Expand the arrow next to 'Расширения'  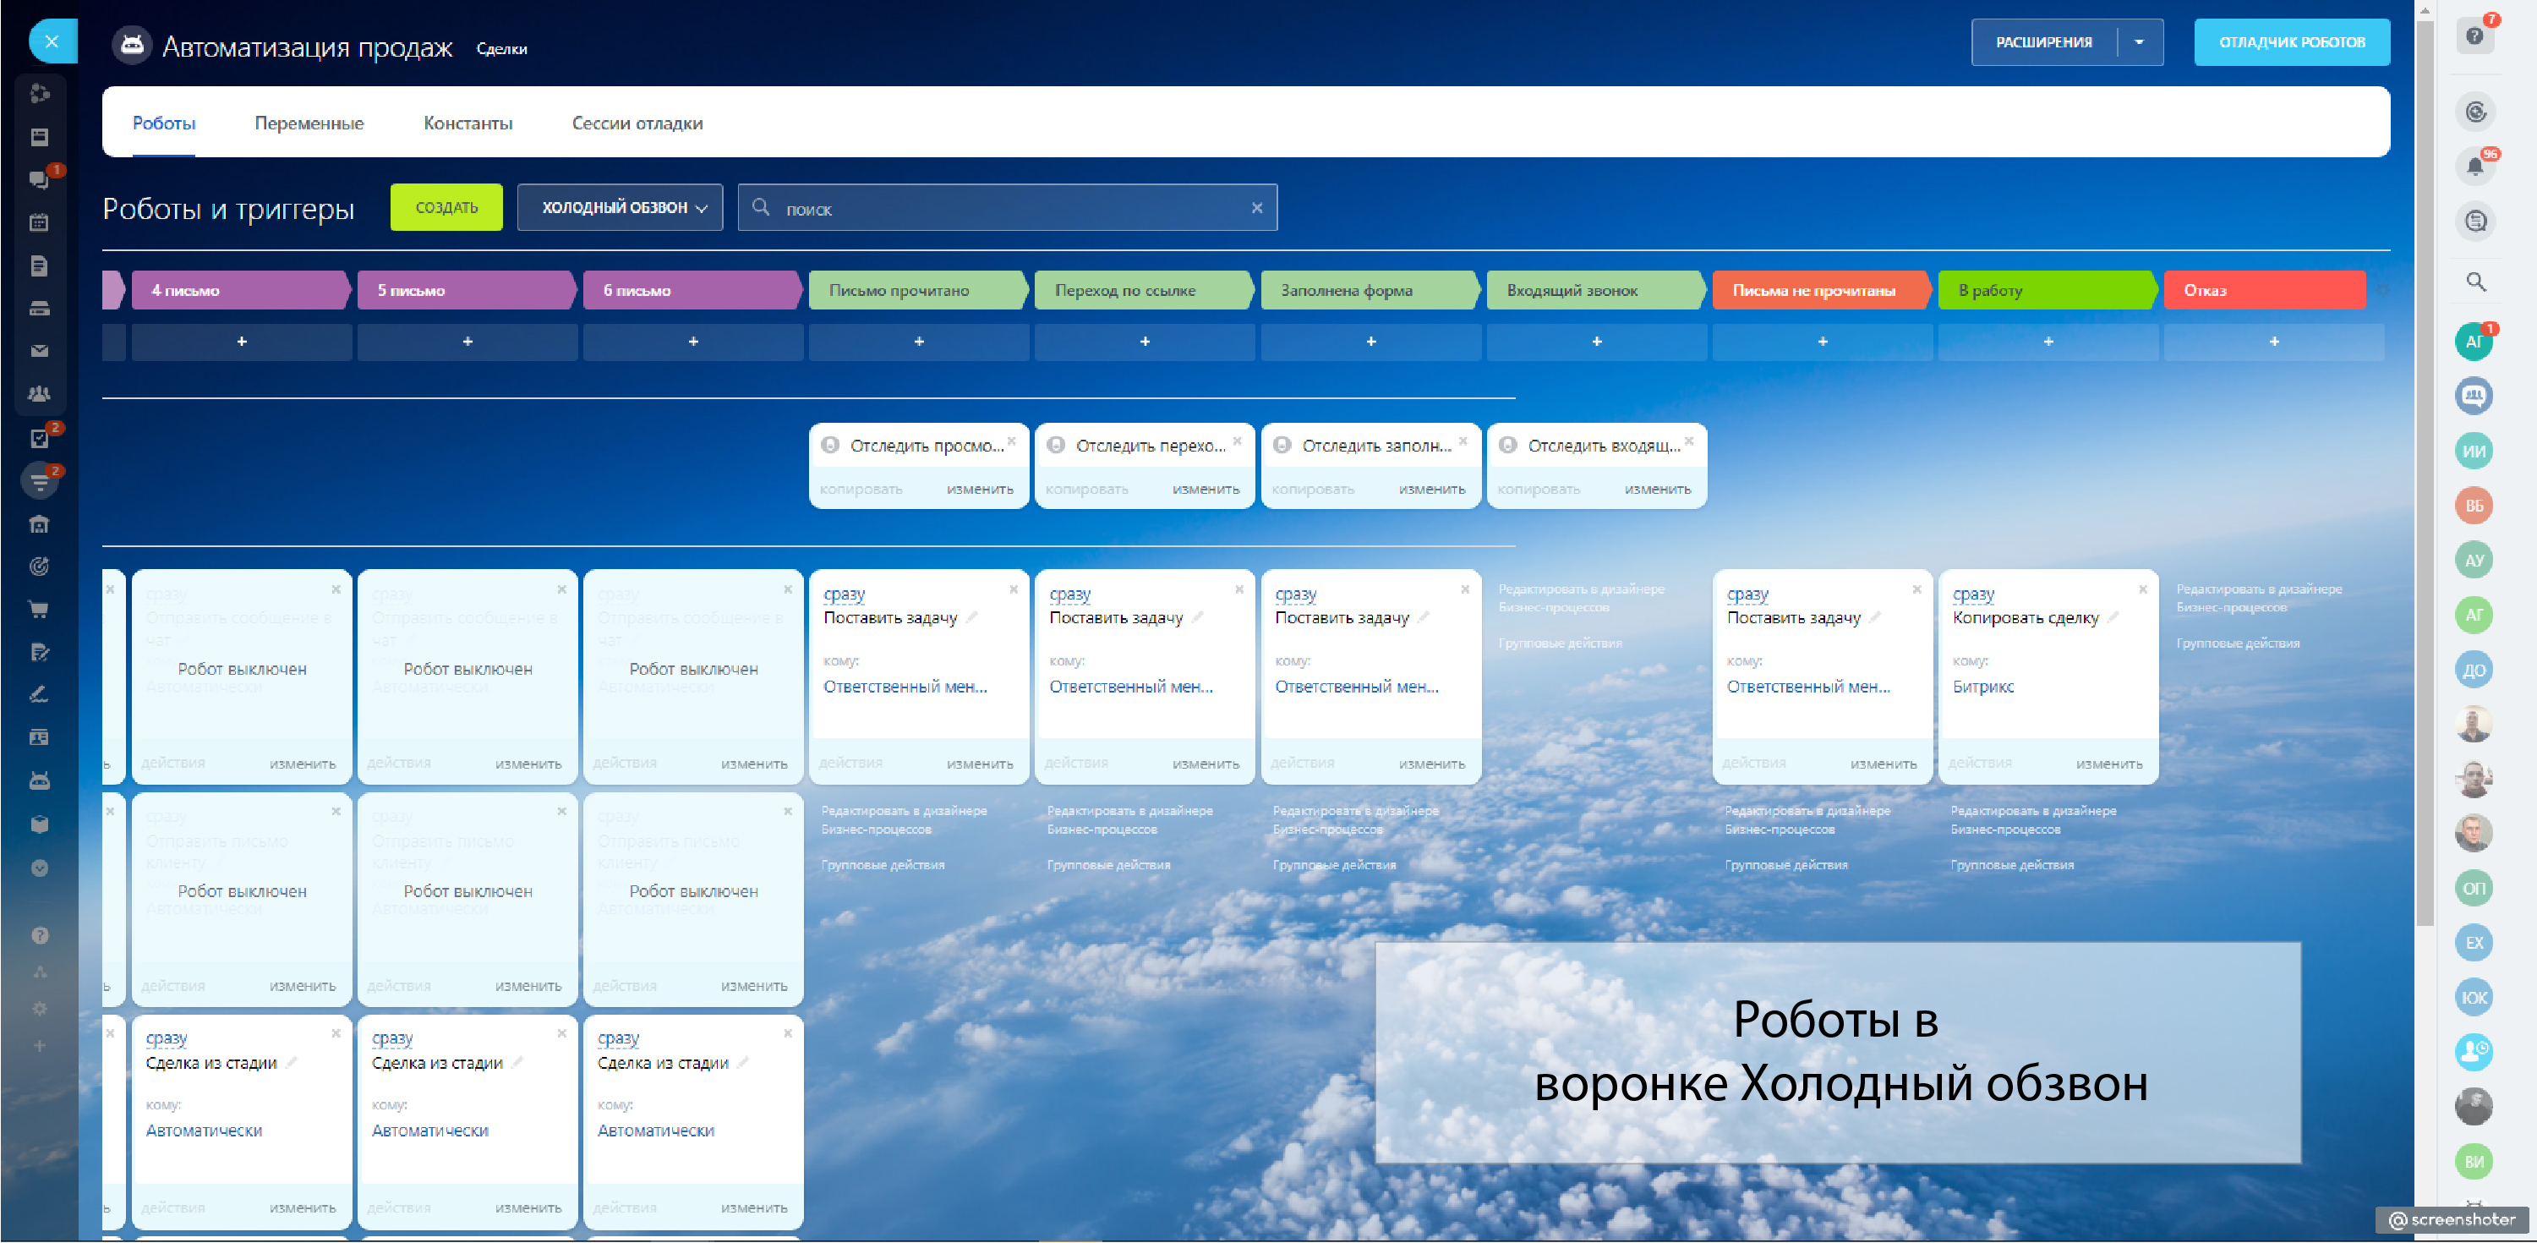pyautogui.click(x=2139, y=42)
